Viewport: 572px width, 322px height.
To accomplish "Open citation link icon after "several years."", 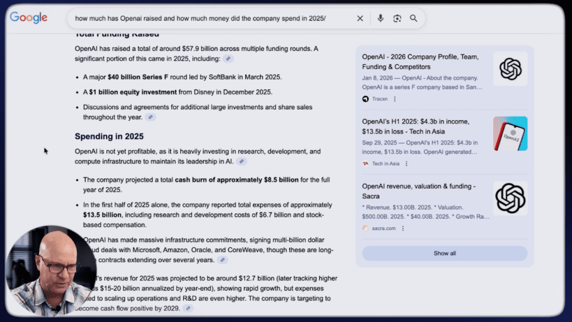I will 222,260.
